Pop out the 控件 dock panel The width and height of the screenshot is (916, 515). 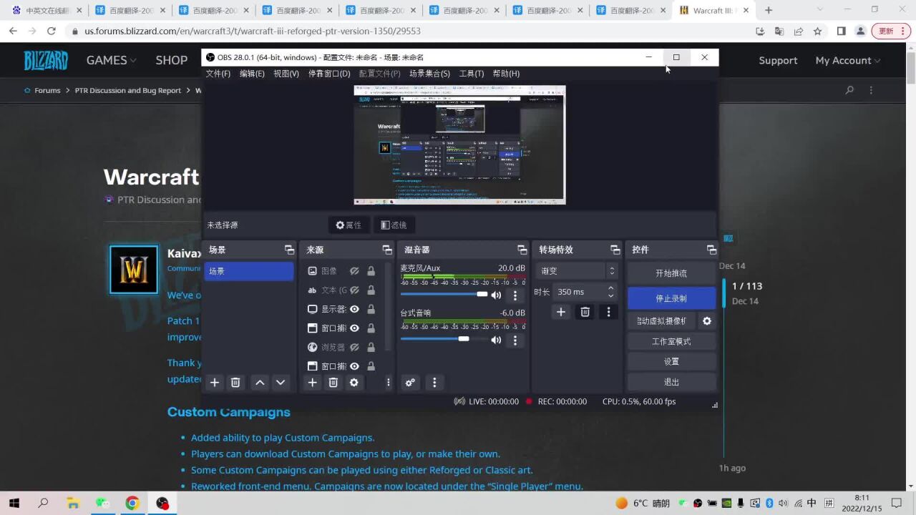[711, 250]
